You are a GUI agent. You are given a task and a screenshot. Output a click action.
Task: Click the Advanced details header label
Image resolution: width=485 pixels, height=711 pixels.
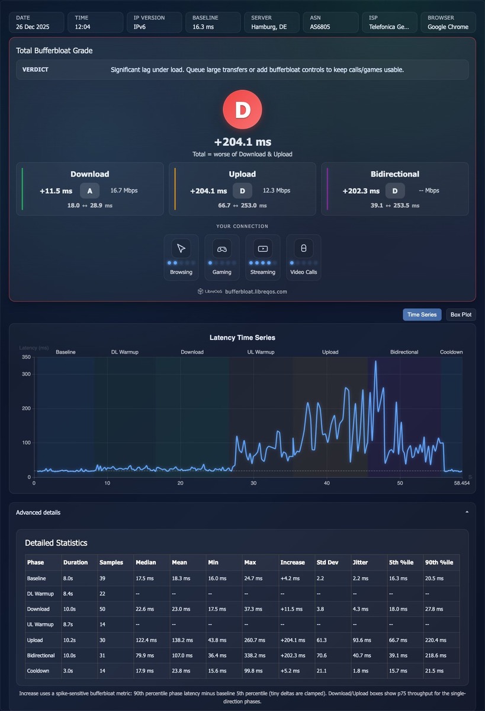[x=38, y=513]
